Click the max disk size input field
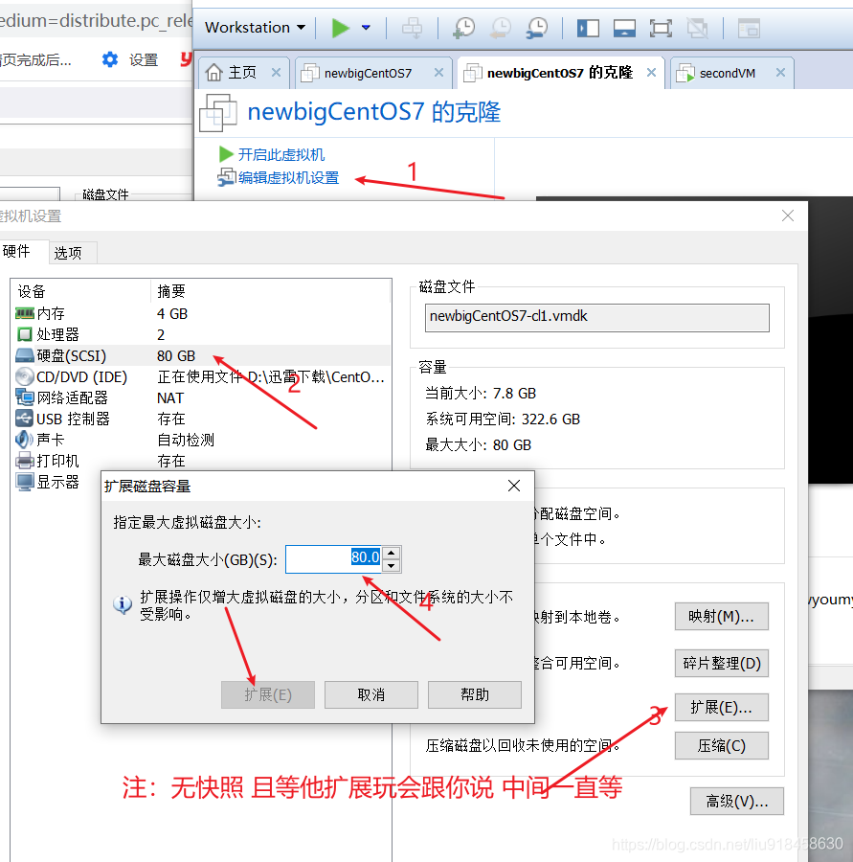The width and height of the screenshot is (853, 862). (x=334, y=559)
